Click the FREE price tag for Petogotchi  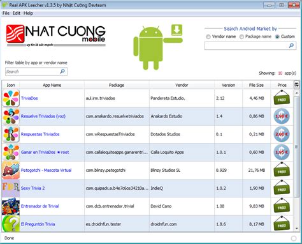pyautogui.click(x=282, y=169)
